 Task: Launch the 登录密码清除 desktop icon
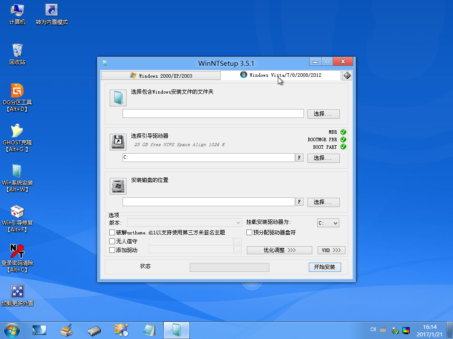point(17,259)
